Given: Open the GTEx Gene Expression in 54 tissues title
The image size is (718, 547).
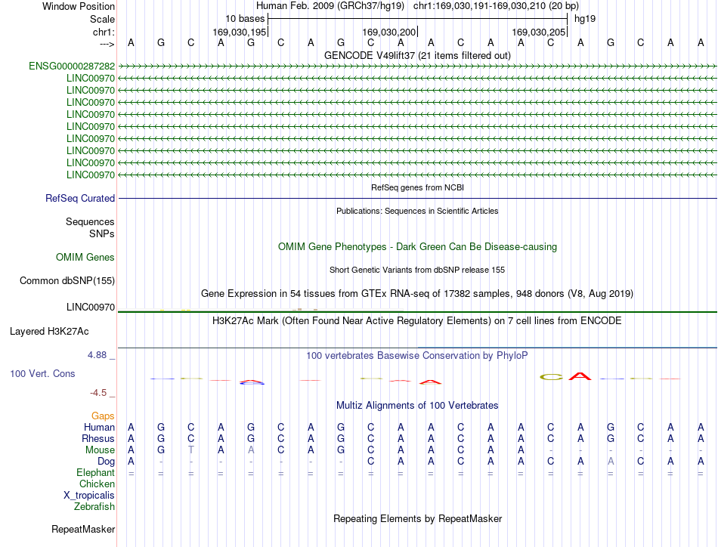Looking at the screenshot, I should pyautogui.click(x=417, y=293).
